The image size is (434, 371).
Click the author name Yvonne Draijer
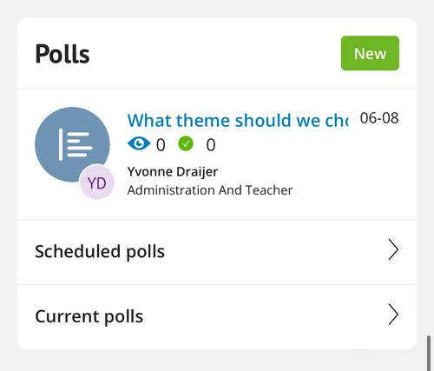(x=173, y=171)
